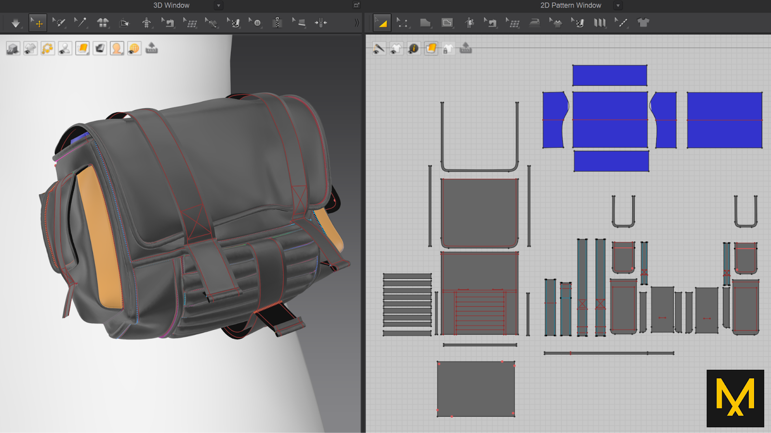
Task: Pick the Transform Pattern tool in 2D toolbar
Action: click(x=382, y=23)
